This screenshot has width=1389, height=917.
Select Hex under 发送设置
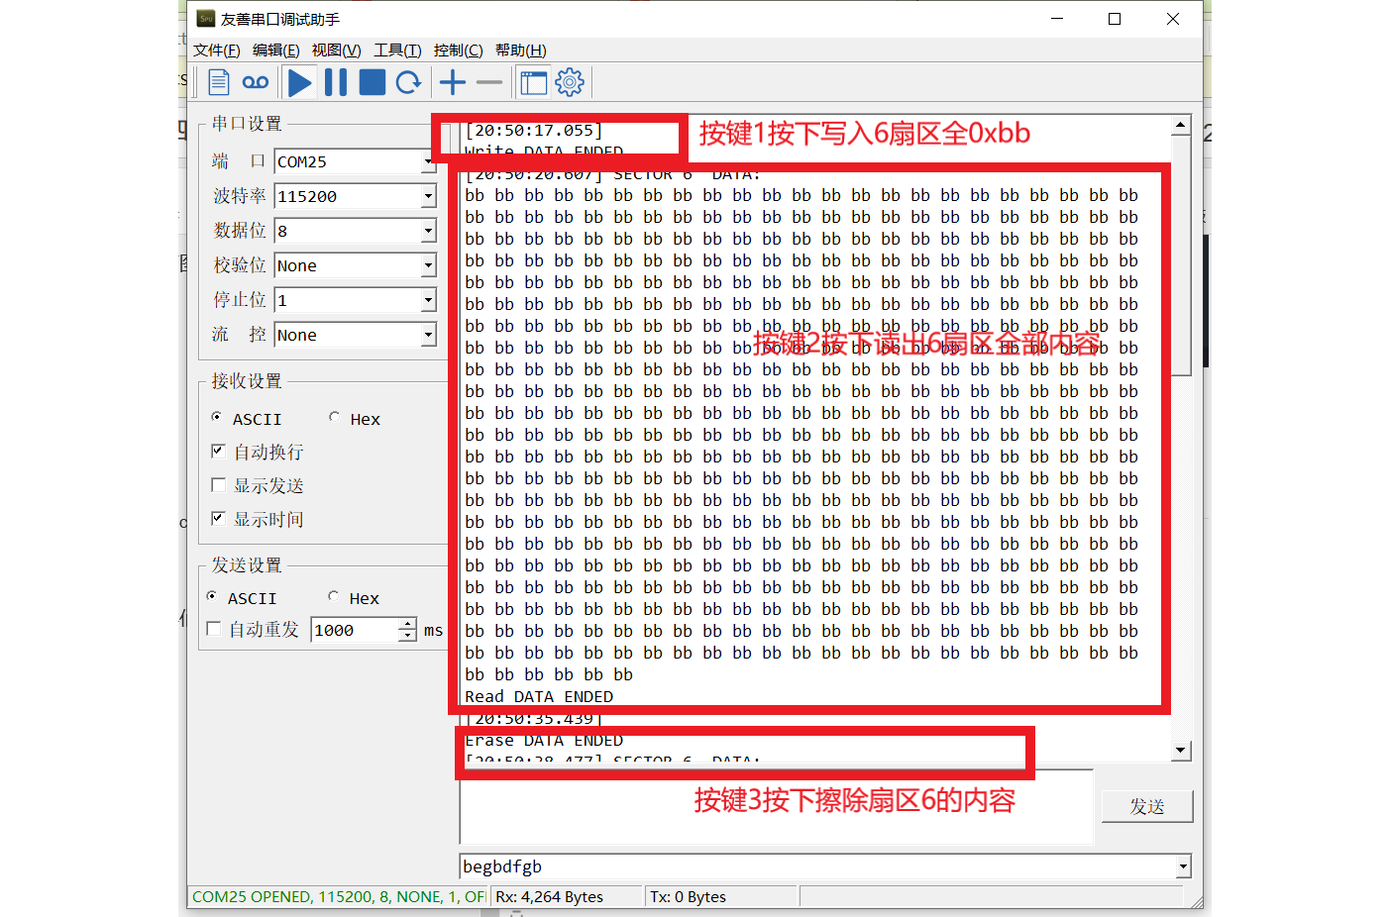333,596
